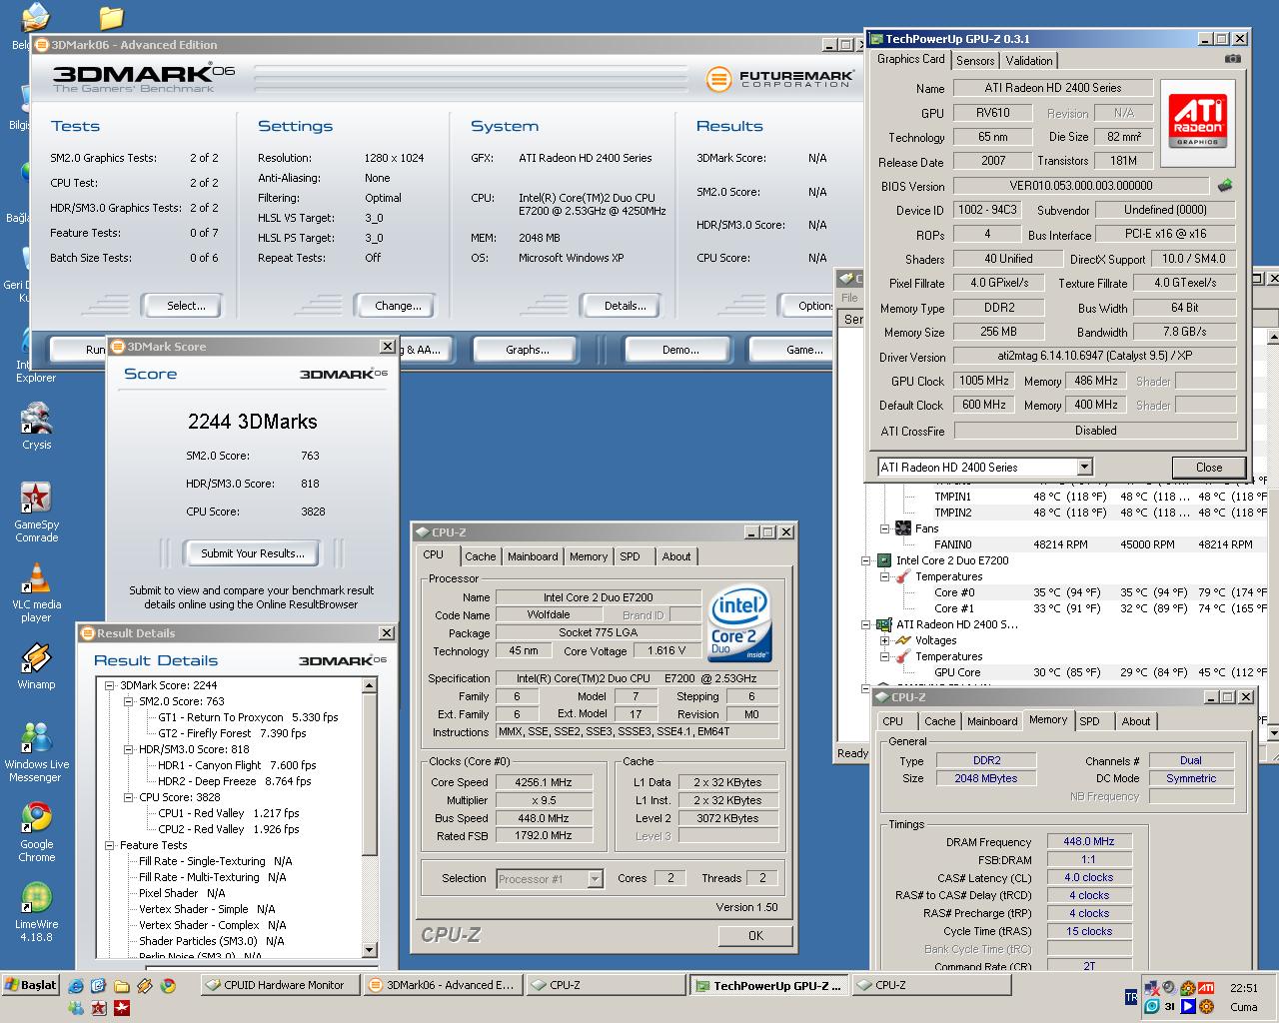Switch to 3DMark06 taskbar button

tap(442, 985)
